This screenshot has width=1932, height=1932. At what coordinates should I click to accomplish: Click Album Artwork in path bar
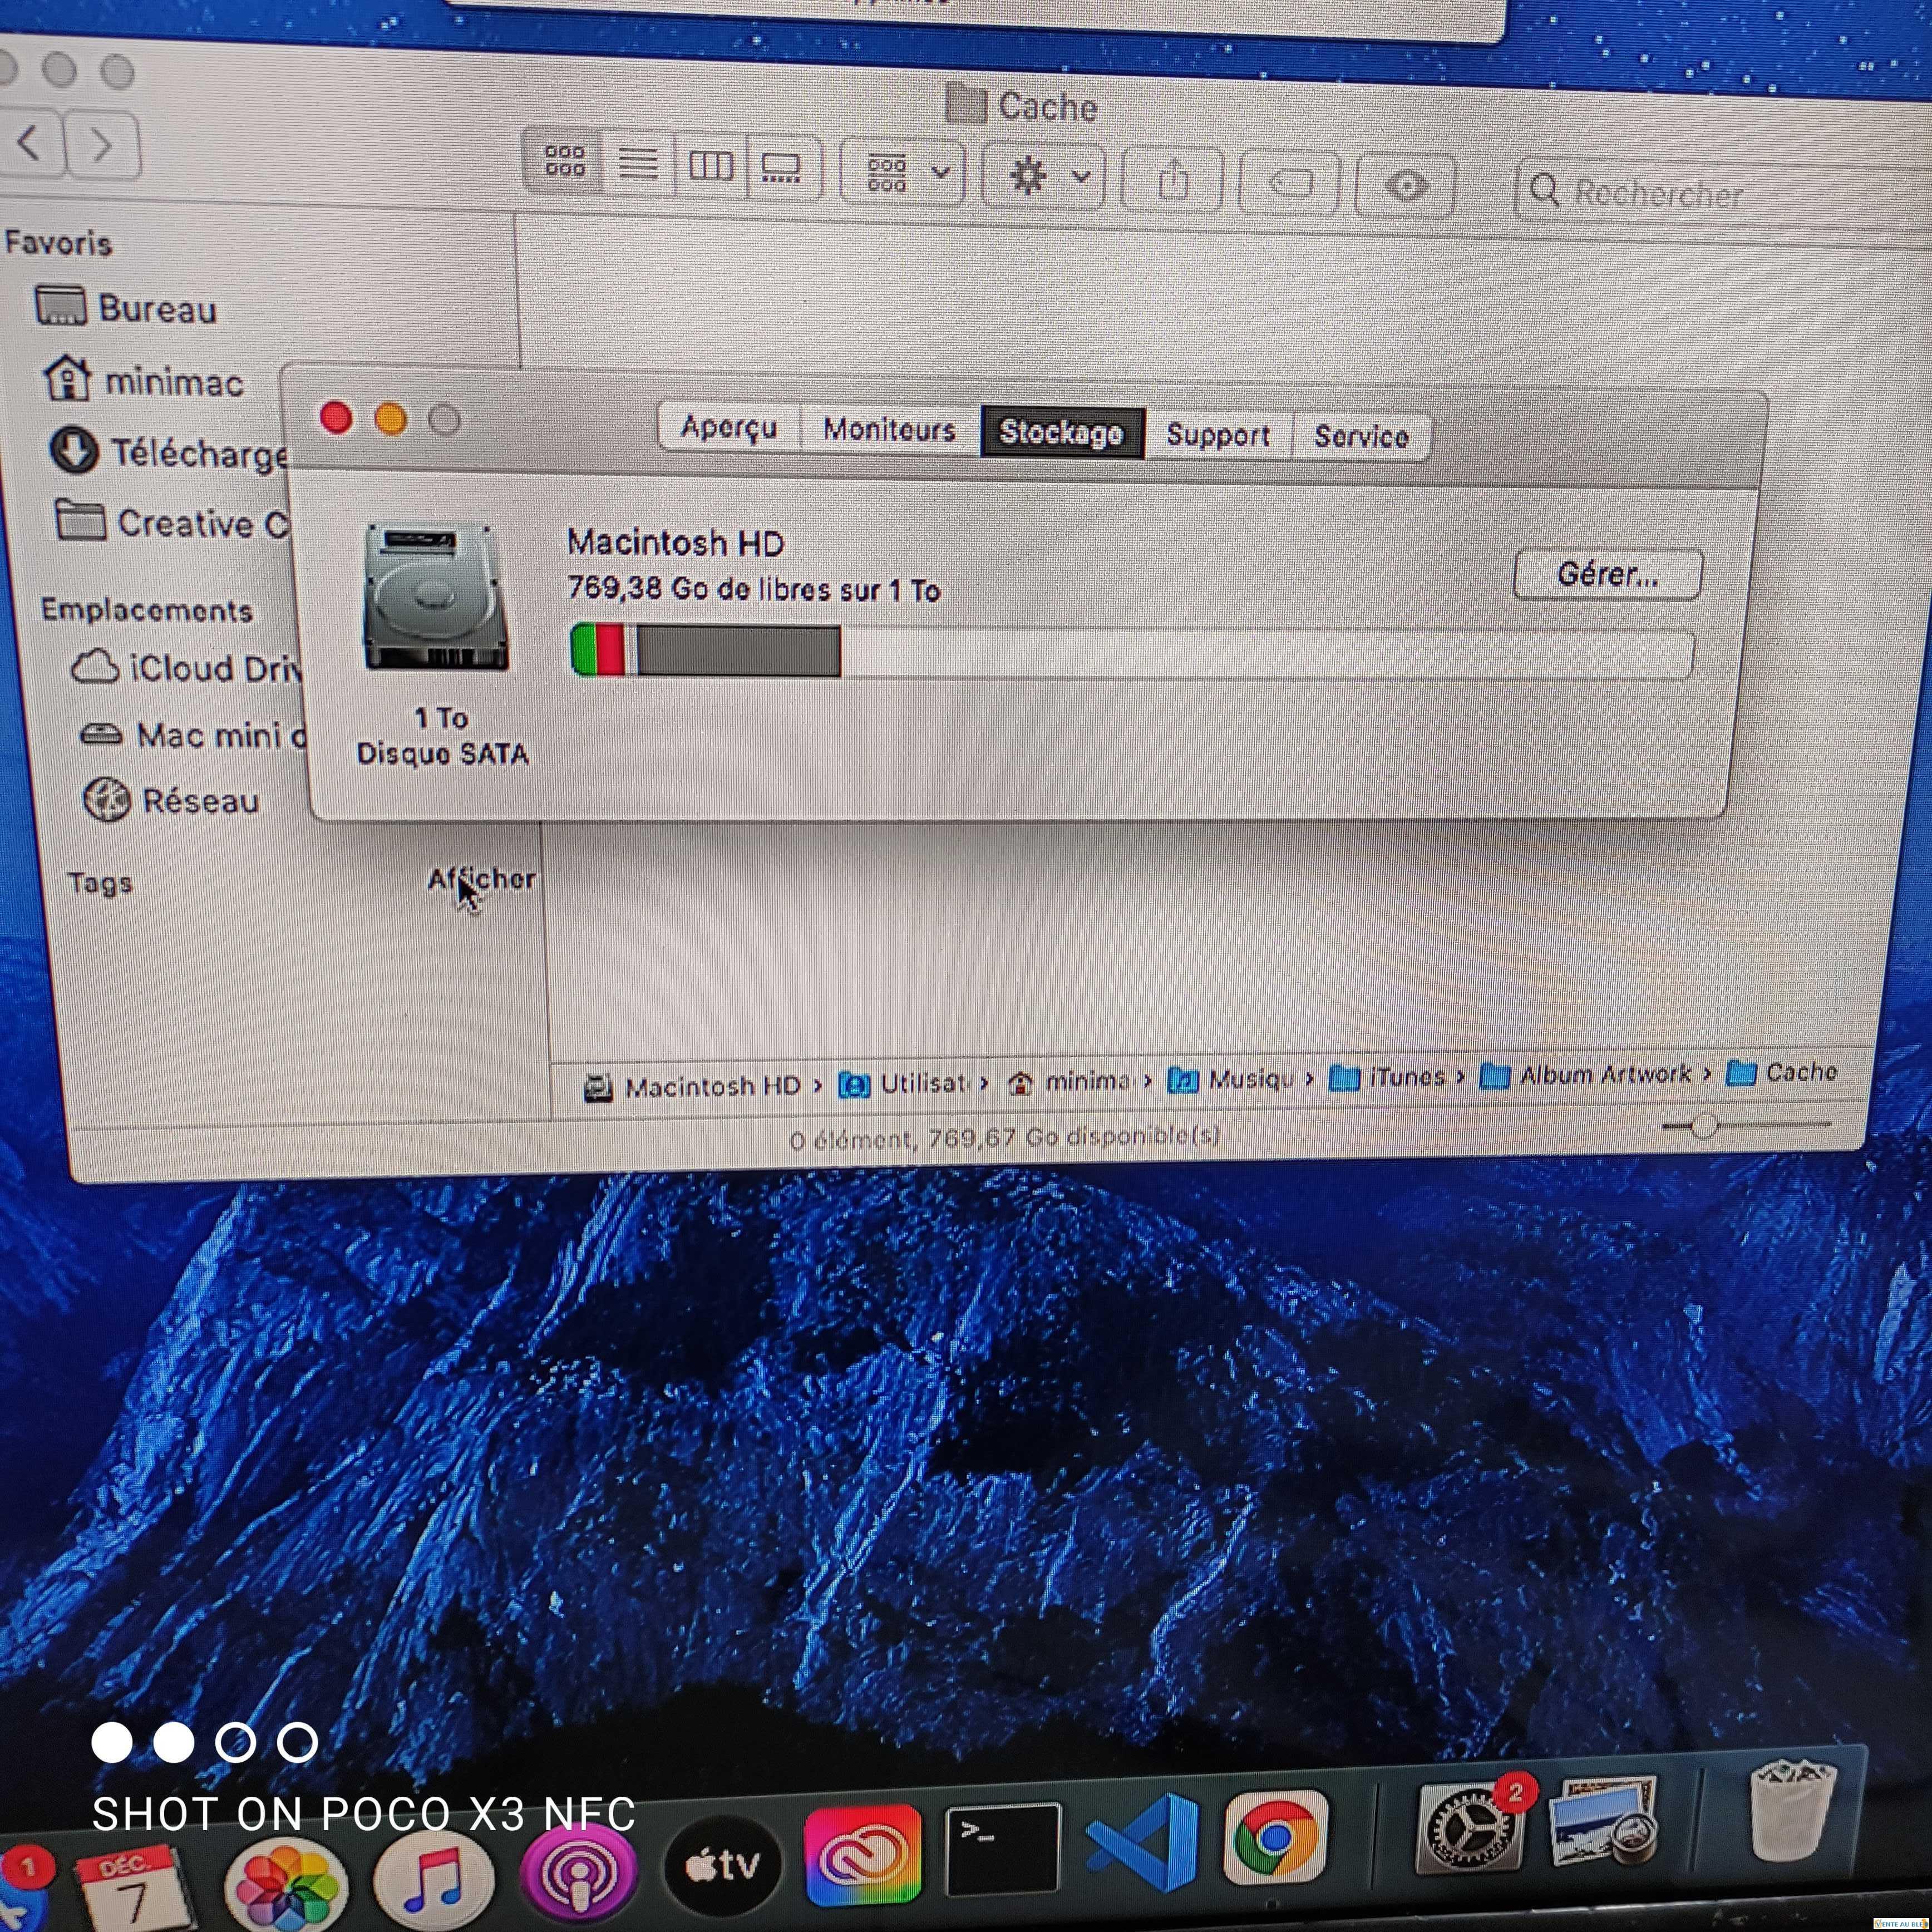tap(1586, 1075)
